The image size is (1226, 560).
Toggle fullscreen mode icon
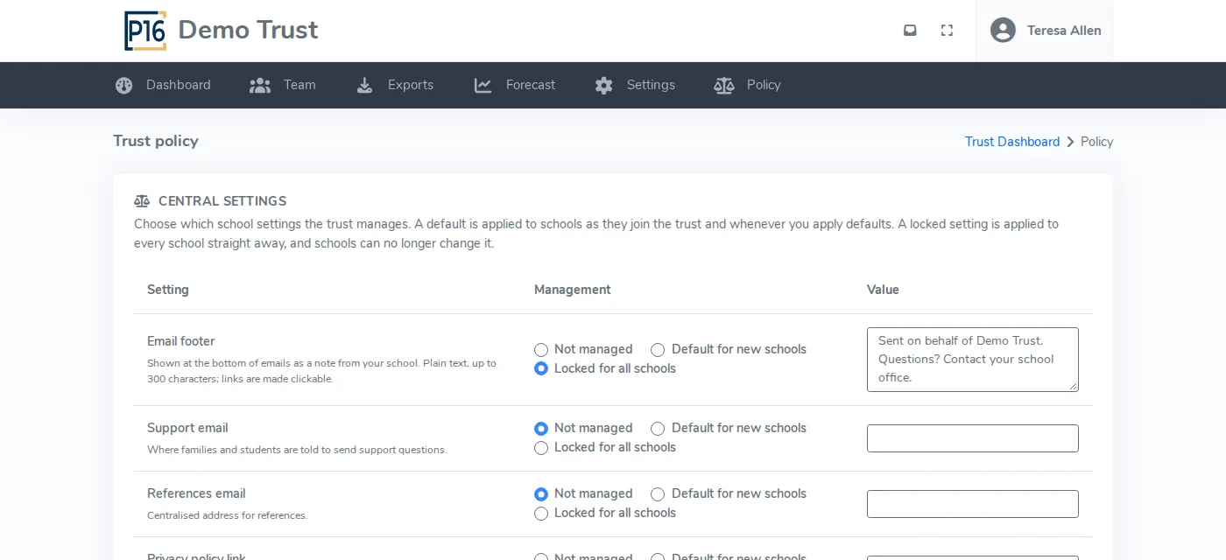pos(947,31)
